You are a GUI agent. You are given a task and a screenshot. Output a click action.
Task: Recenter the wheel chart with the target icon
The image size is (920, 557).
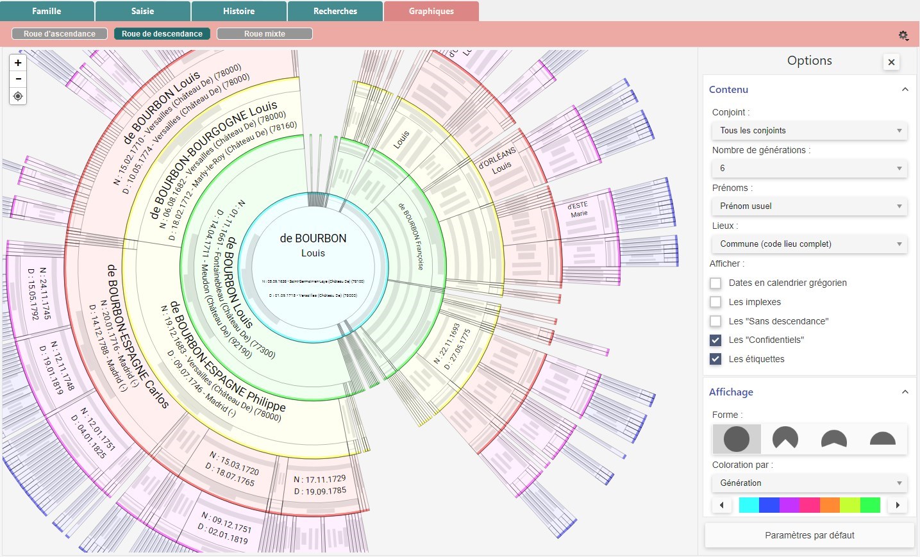click(x=18, y=96)
